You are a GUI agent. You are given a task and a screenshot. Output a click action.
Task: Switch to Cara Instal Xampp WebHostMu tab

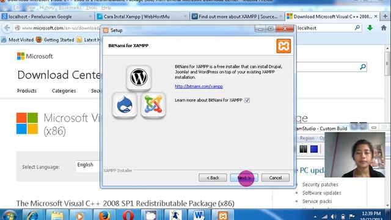pos(142,16)
